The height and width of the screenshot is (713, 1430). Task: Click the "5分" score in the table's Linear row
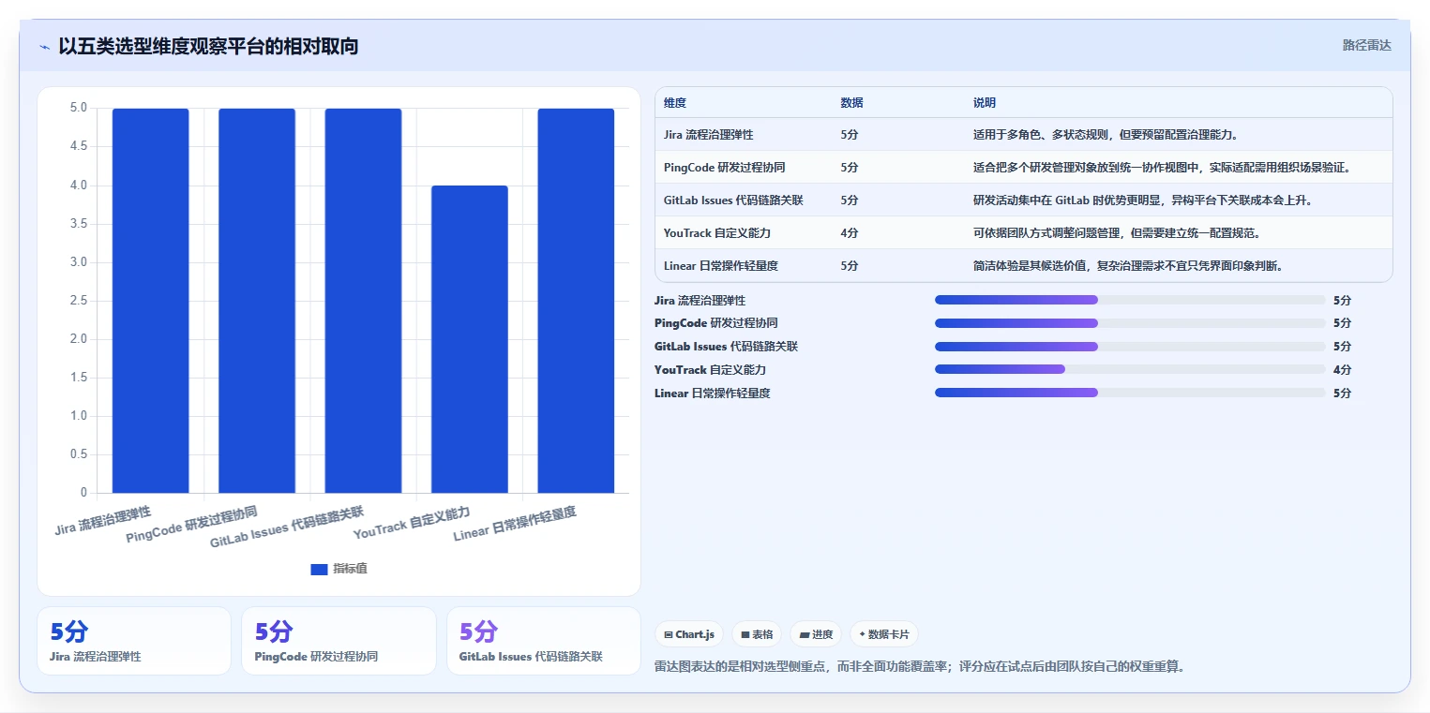[x=850, y=266]
